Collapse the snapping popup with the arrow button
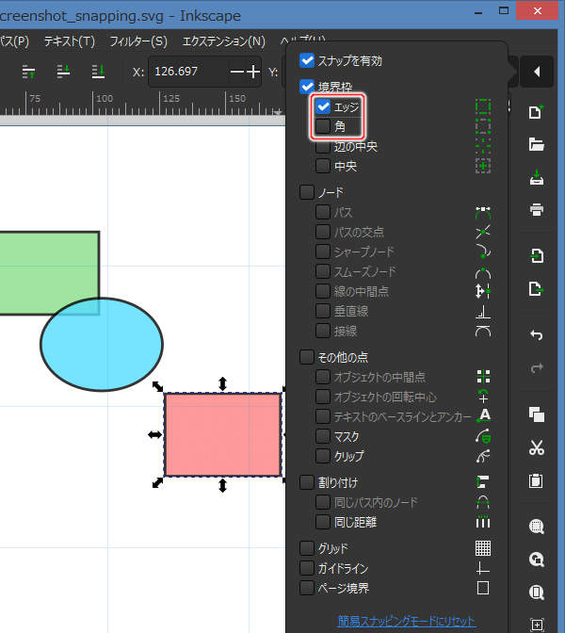The height and width of the screenshot is (633, 565). (536, 72)
